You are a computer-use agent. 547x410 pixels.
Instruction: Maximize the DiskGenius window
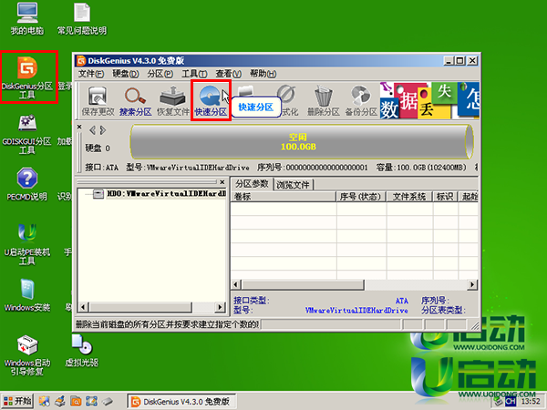460,61
